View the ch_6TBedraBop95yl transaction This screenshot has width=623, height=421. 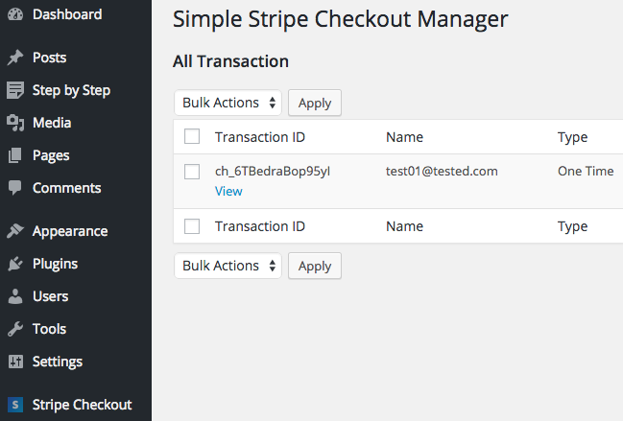(228, 191)
